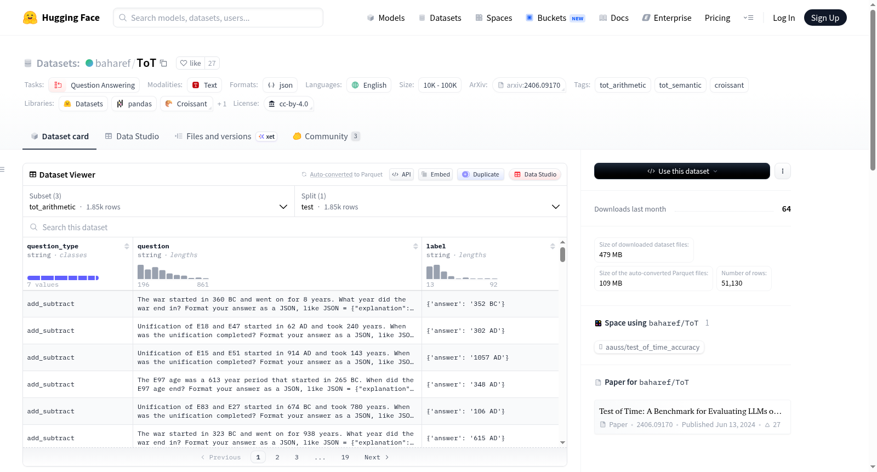Click the baharef user avatar icon
Screen dimensions: 877x472
coord(89,63)
